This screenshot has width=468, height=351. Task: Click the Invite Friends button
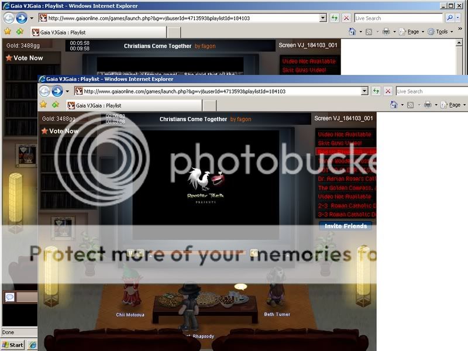pos(345,226)
